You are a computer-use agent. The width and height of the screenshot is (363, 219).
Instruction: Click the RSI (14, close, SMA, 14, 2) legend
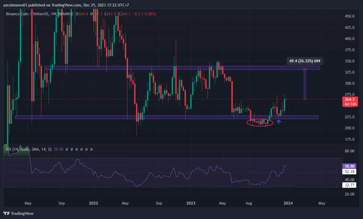pos(28,149)
